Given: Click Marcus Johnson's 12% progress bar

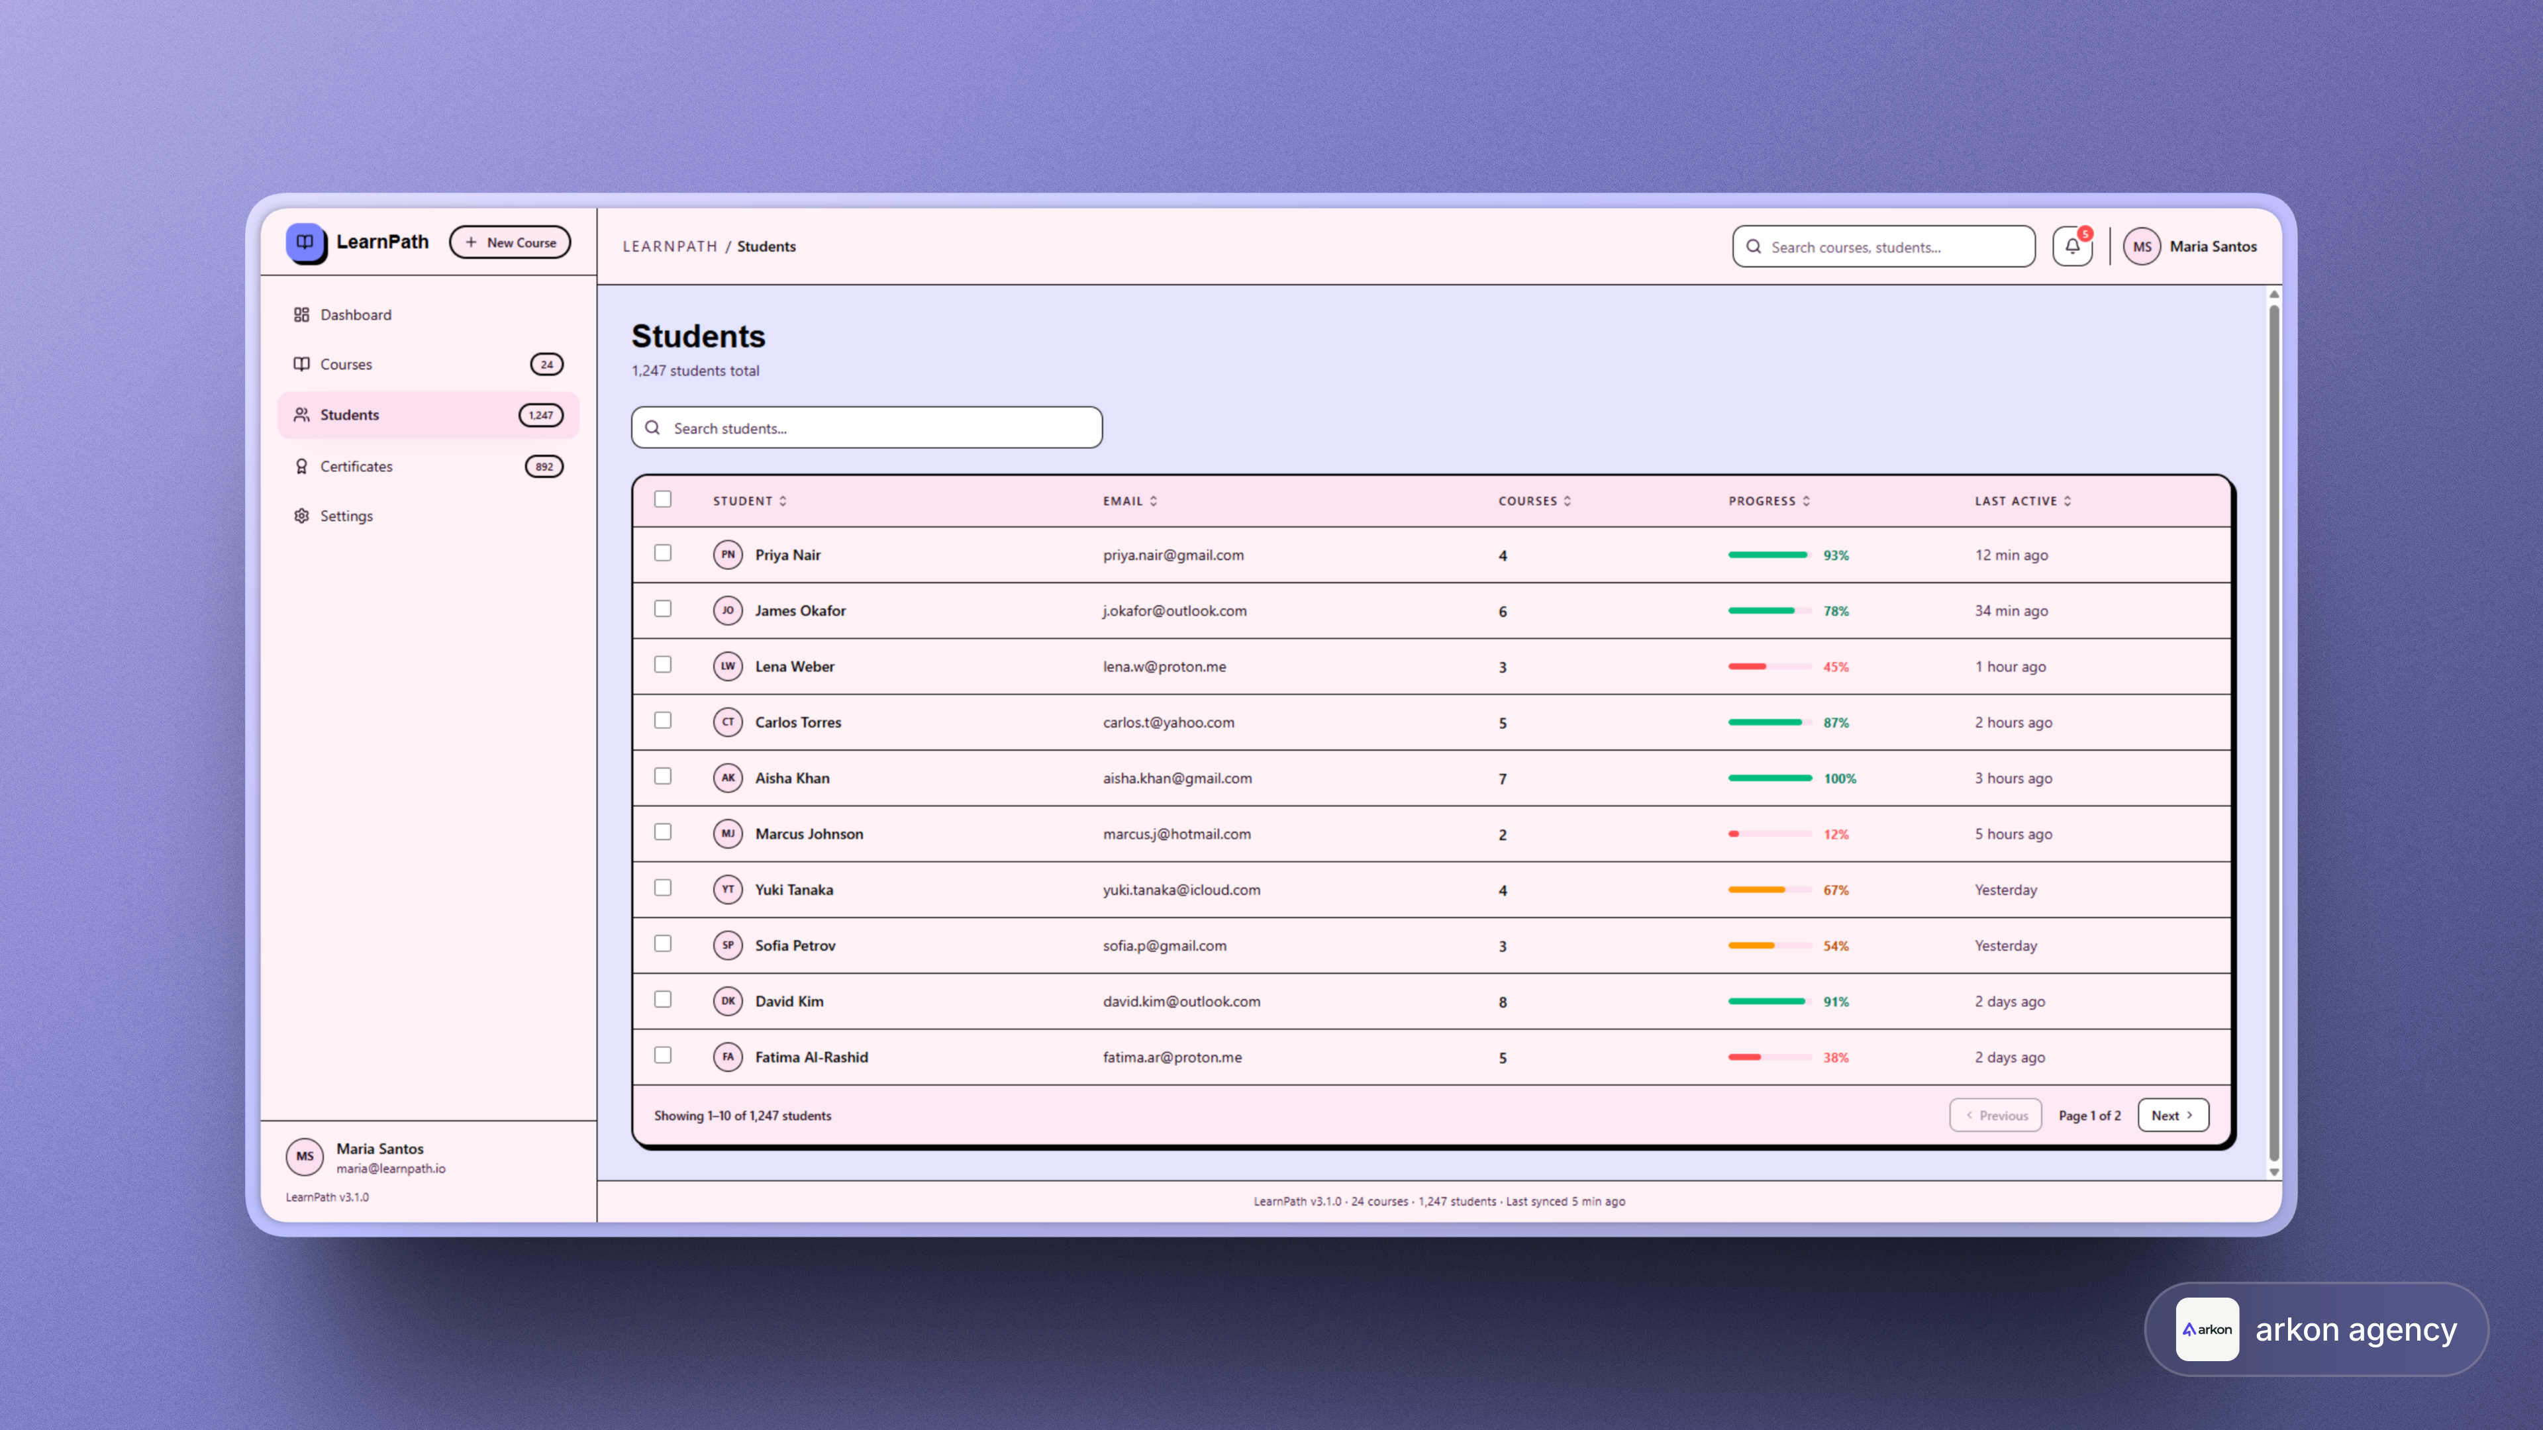Looking at the screenshot, I should (x=1769, y=834).
